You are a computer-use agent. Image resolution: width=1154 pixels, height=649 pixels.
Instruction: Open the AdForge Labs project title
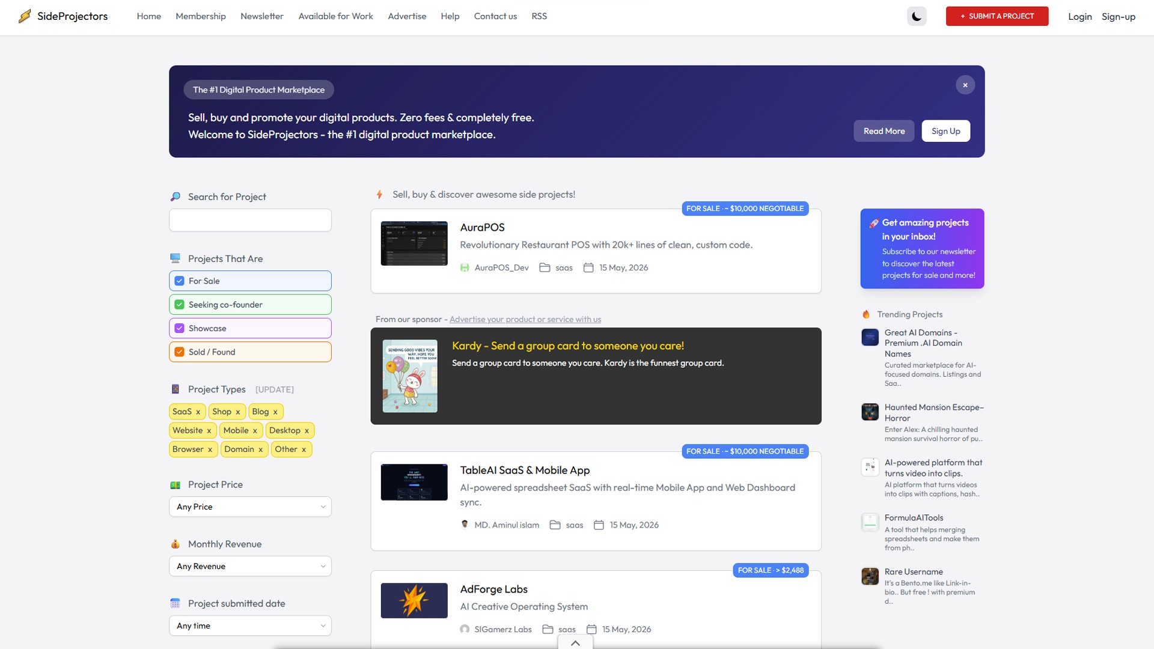tap(494, 589)
